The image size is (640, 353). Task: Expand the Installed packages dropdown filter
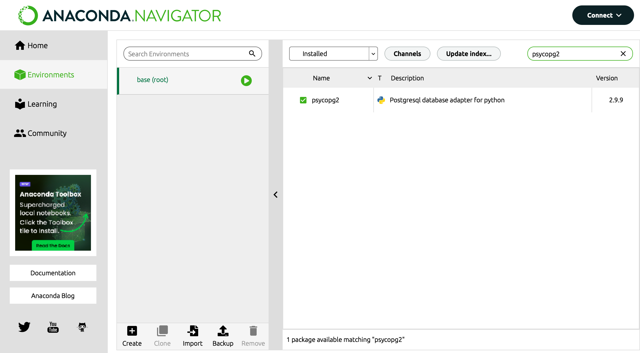pyautogui.click(x=373, y=54)
